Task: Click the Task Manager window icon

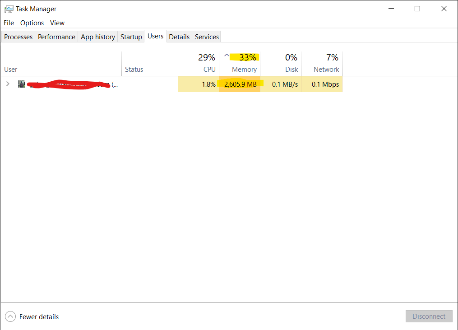Action: tap(10, 9)
